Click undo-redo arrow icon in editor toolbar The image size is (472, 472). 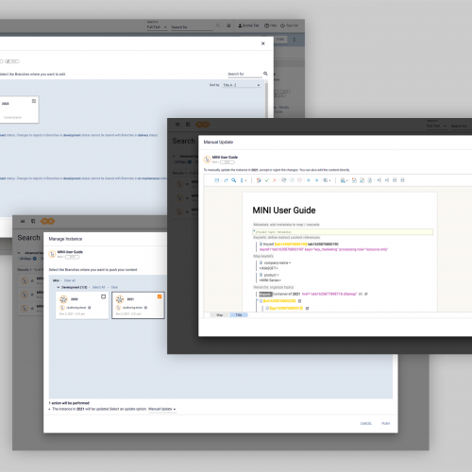[226, 180]
